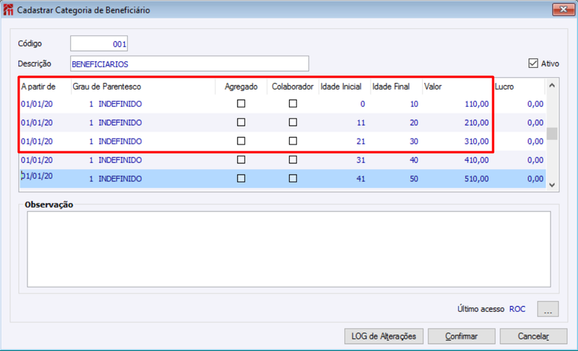The height and width of the screenshot is (351, 578).
Task: Select the Valor cell 410,00
Action: pos(476,160)
